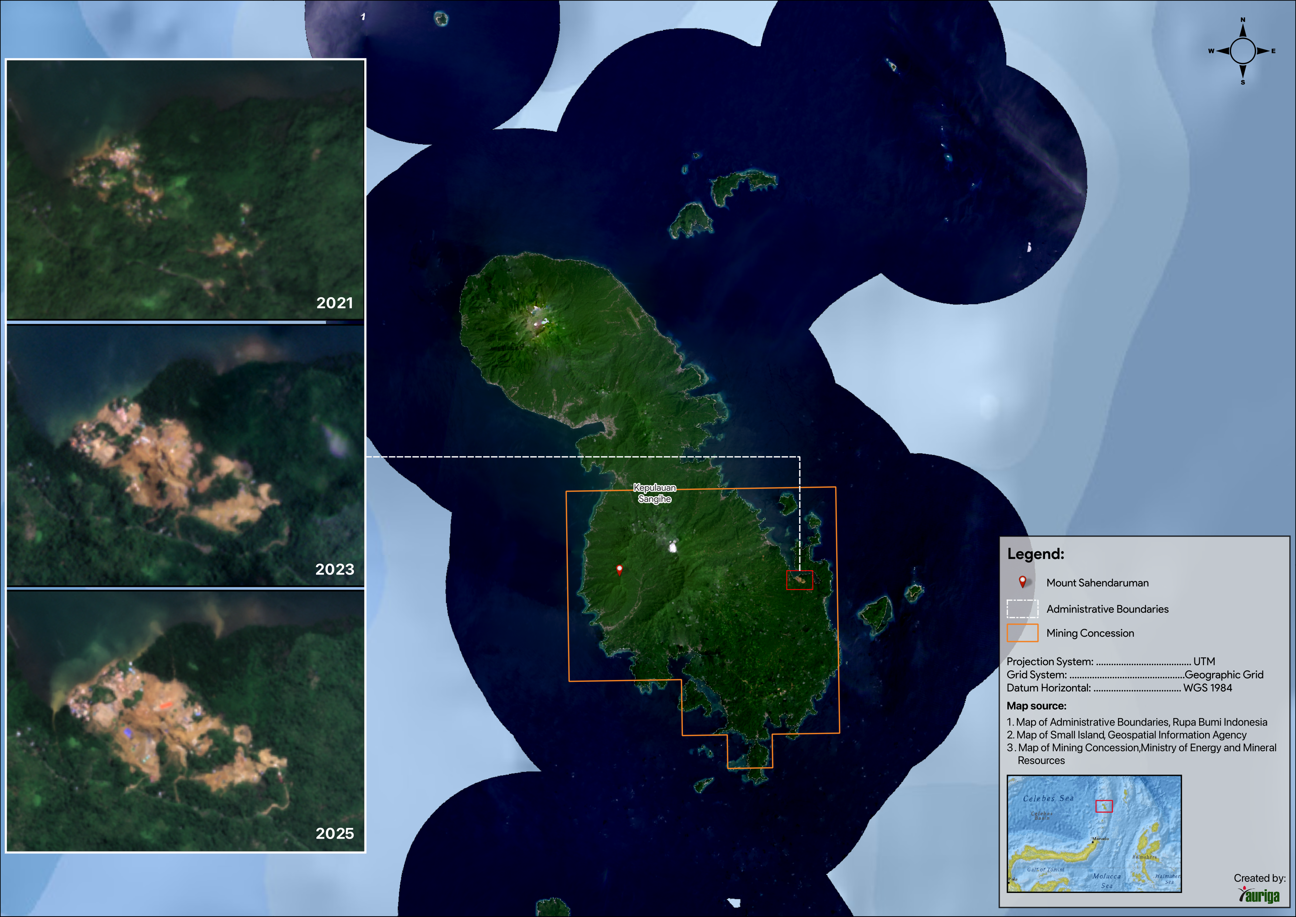Click source 3 Ministry of Energy text
The image size is (1296, 917).
tap(1141, 754)
